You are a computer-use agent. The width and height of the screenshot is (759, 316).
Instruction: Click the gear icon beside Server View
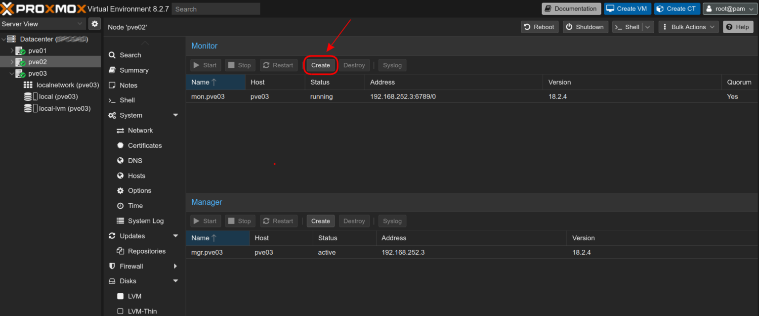(94, 23)
